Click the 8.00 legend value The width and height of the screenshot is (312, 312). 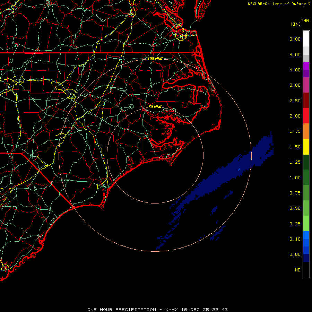tap(295, 39)
